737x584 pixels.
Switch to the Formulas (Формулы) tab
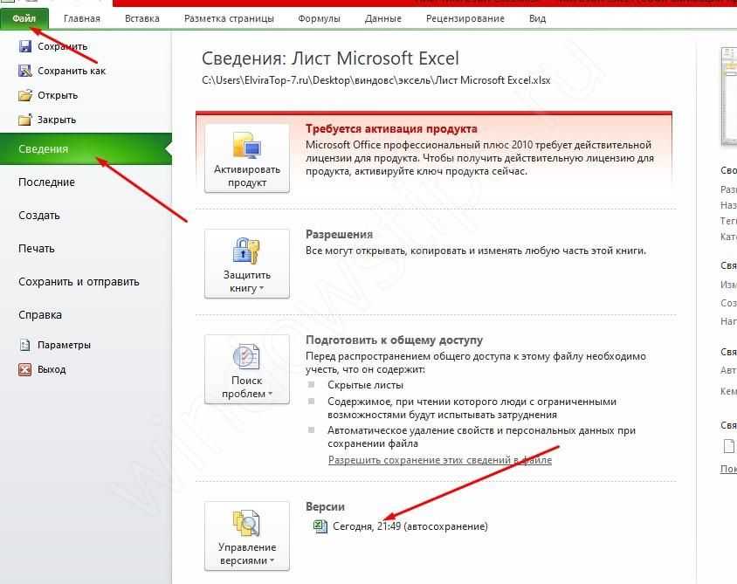click(x=320, y=18)
